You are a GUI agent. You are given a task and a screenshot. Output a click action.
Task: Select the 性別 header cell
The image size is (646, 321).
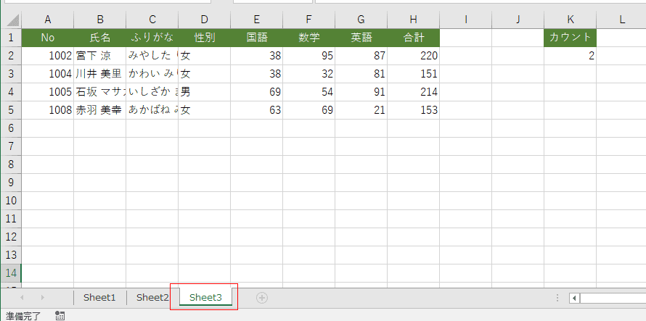click(205, 38)
